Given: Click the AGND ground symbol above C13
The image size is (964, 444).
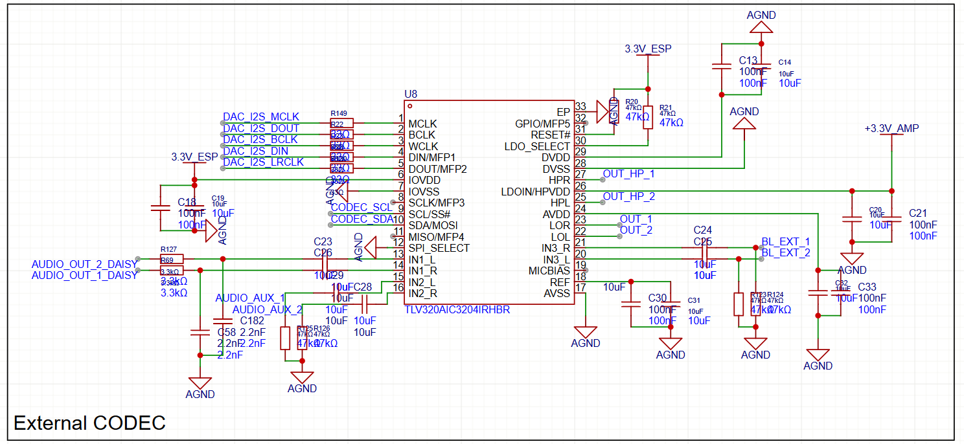Looking at the screenshot, I should 761,27.
